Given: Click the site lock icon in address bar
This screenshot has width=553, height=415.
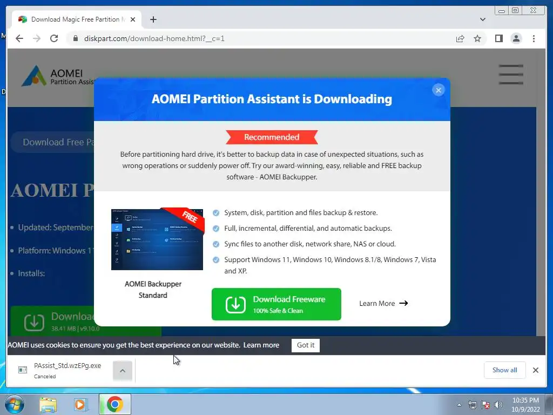Looking at the screenshot, I should click(x=75, y=38).
